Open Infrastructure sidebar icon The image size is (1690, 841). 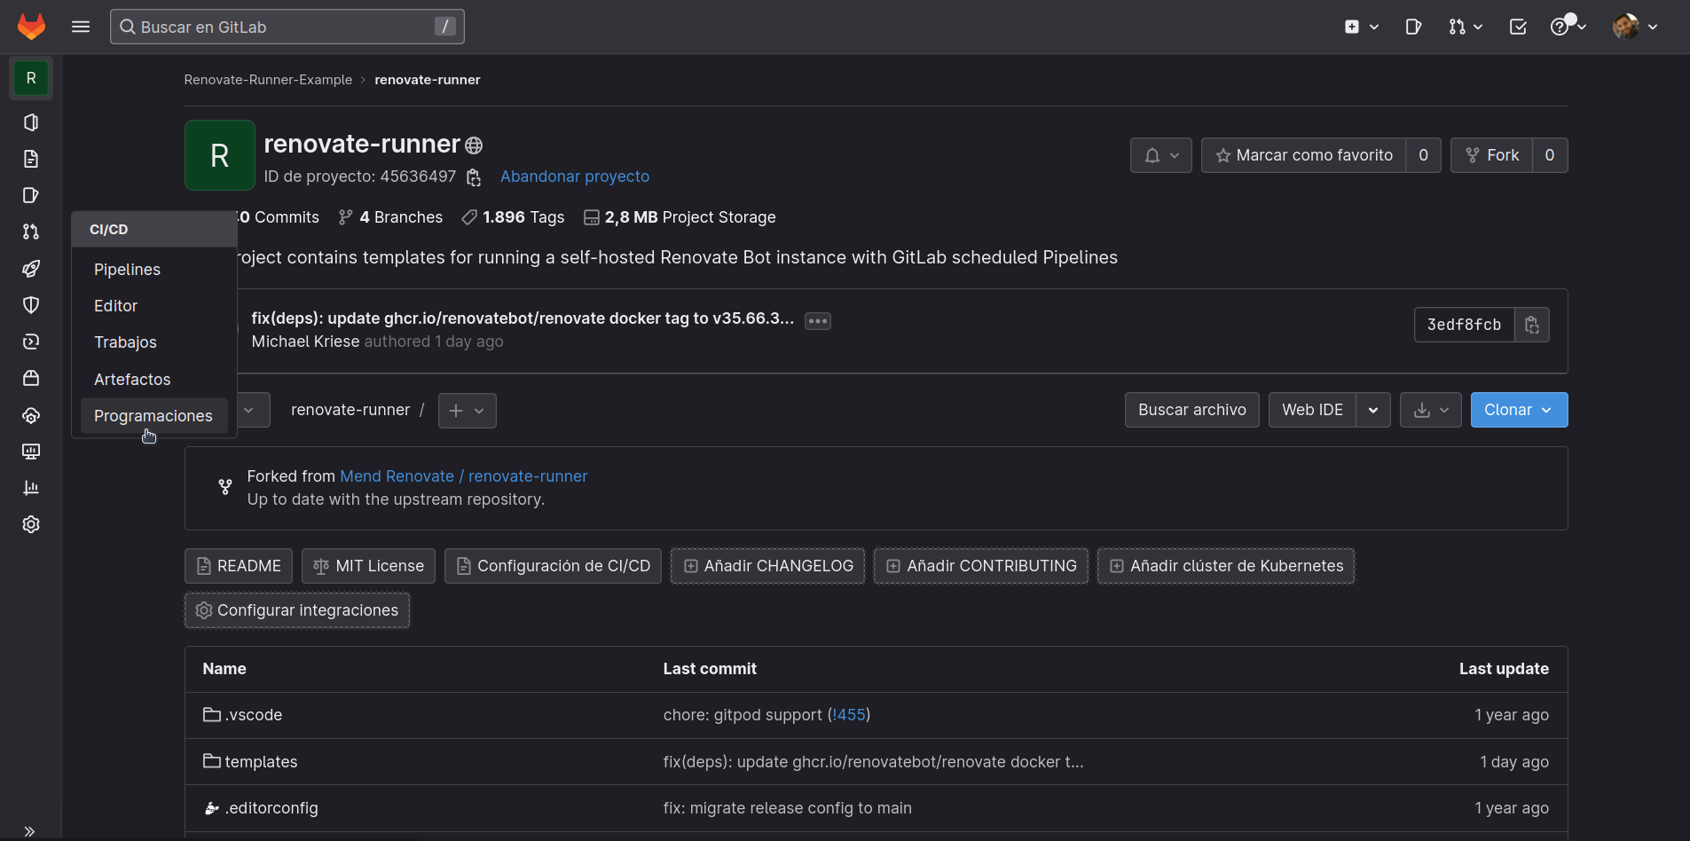[x=31, y=415]
